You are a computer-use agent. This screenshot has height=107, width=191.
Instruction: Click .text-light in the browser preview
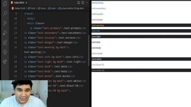tap(96, 37)
